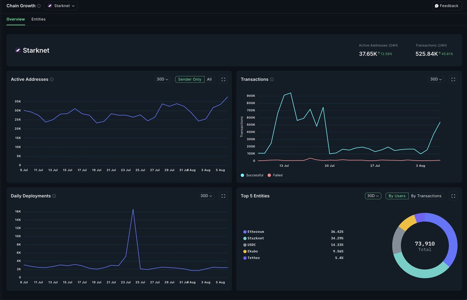Screen dimensions: 467x300
Task: Click the Active Addresses (24H) label
Action: click(378, 46)
